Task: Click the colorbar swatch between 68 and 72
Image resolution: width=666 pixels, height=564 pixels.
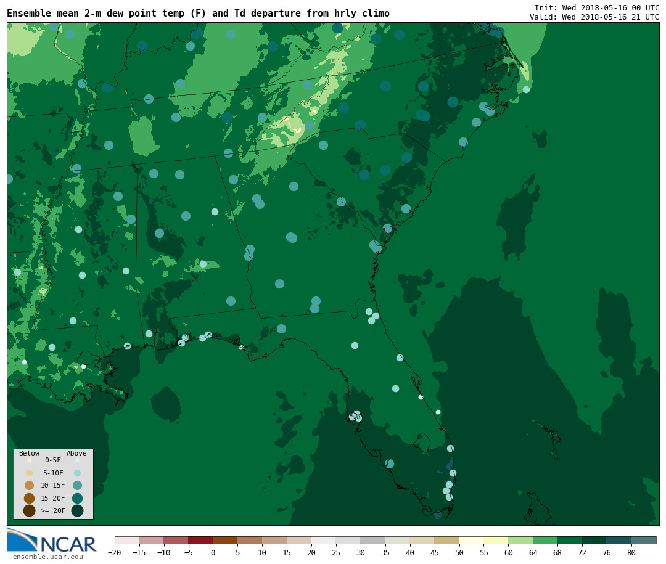Action: click(569, 540)
